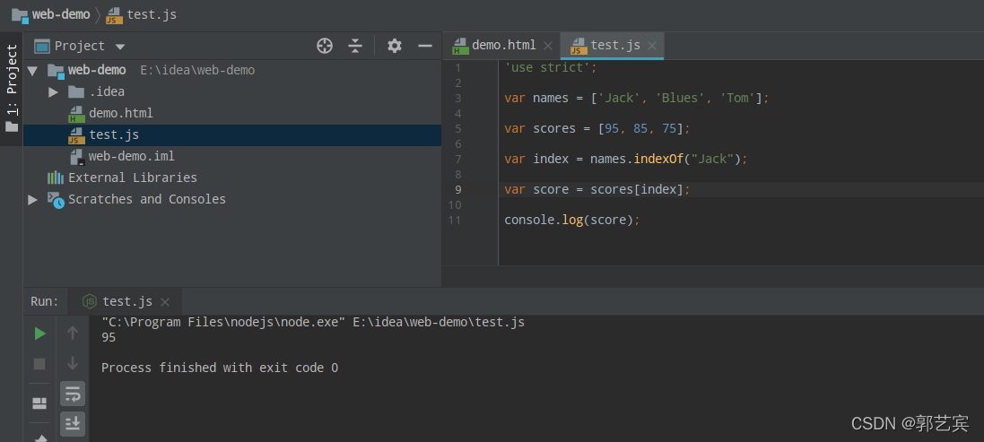Click the .idea folder icon
This screenshot has height=442, width=984.
(76, 92)
